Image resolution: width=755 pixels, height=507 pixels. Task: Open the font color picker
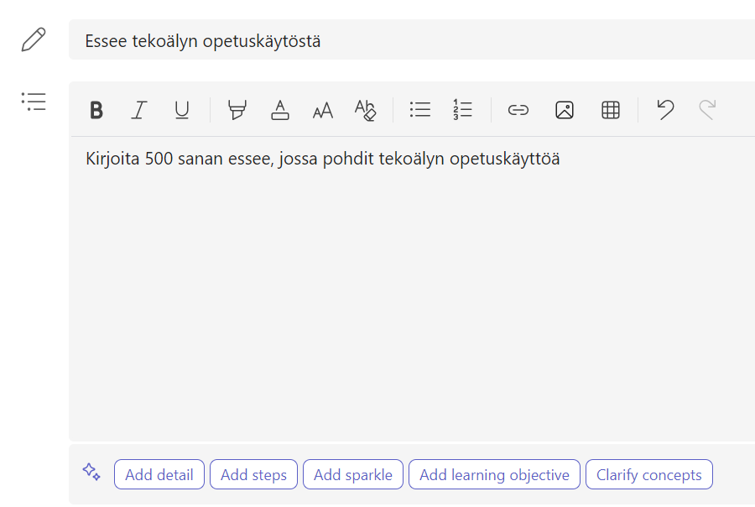coord(280,110)
